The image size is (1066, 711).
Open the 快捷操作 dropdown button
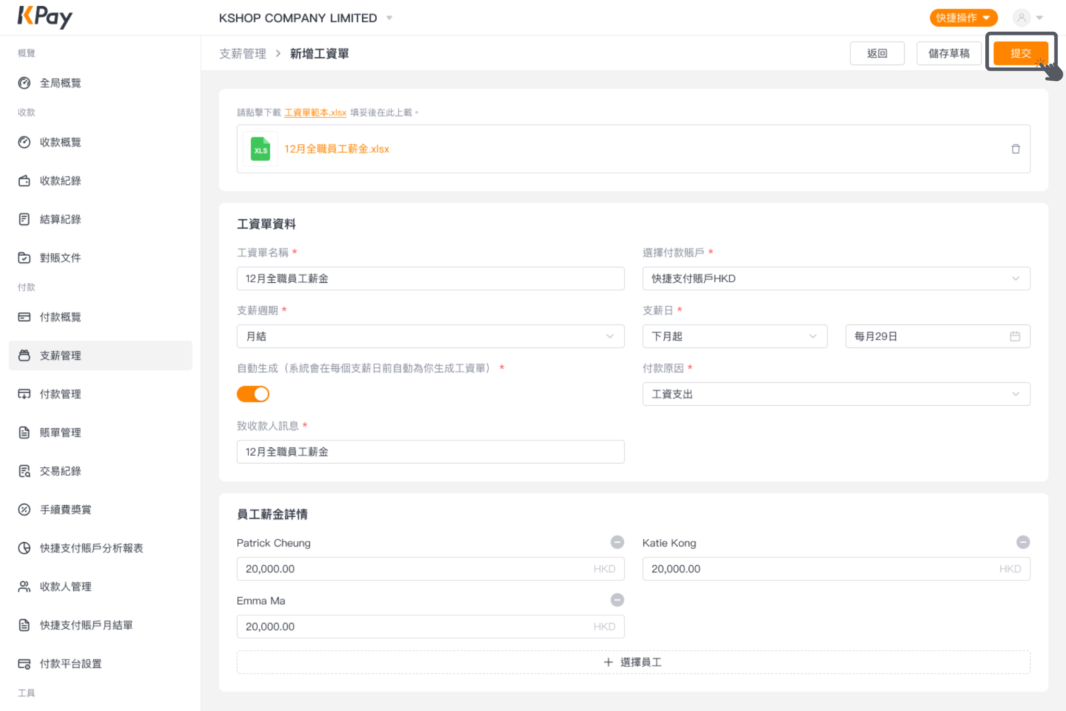(963, 18)
